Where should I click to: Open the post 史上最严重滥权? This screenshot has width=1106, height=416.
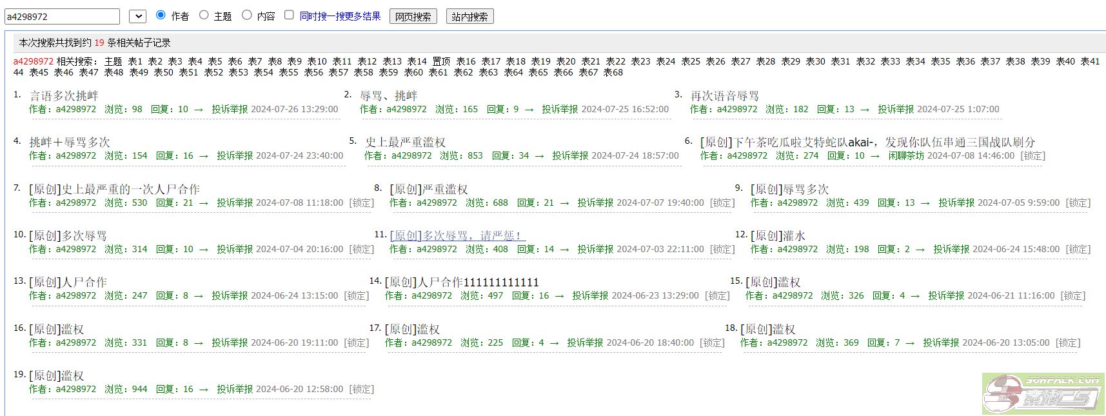405,142
